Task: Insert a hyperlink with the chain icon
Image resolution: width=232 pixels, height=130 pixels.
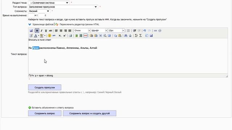Action: click(x=156, y=30)
